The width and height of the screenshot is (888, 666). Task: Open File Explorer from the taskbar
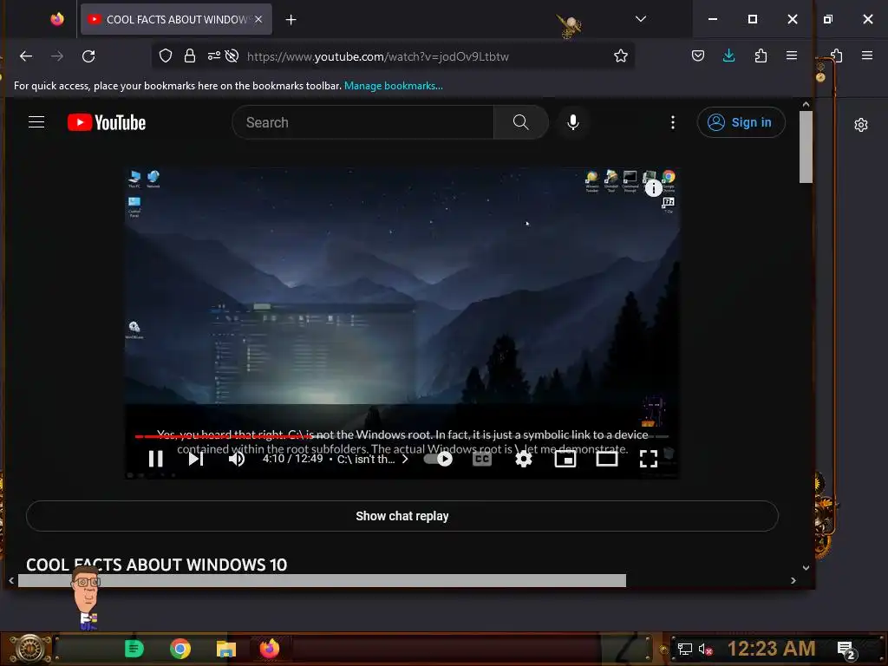pyautogui.click(x=226, y=649)
